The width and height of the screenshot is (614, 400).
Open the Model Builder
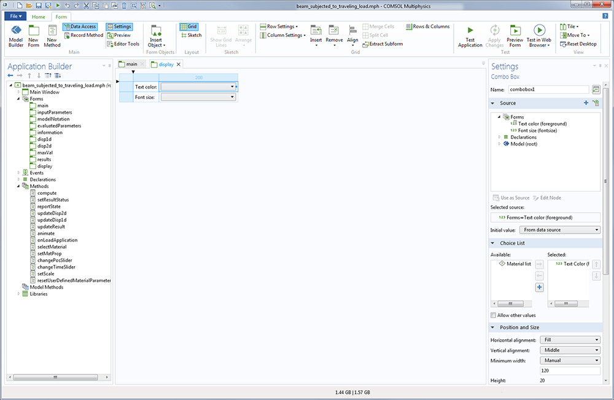tap(15, 35)
